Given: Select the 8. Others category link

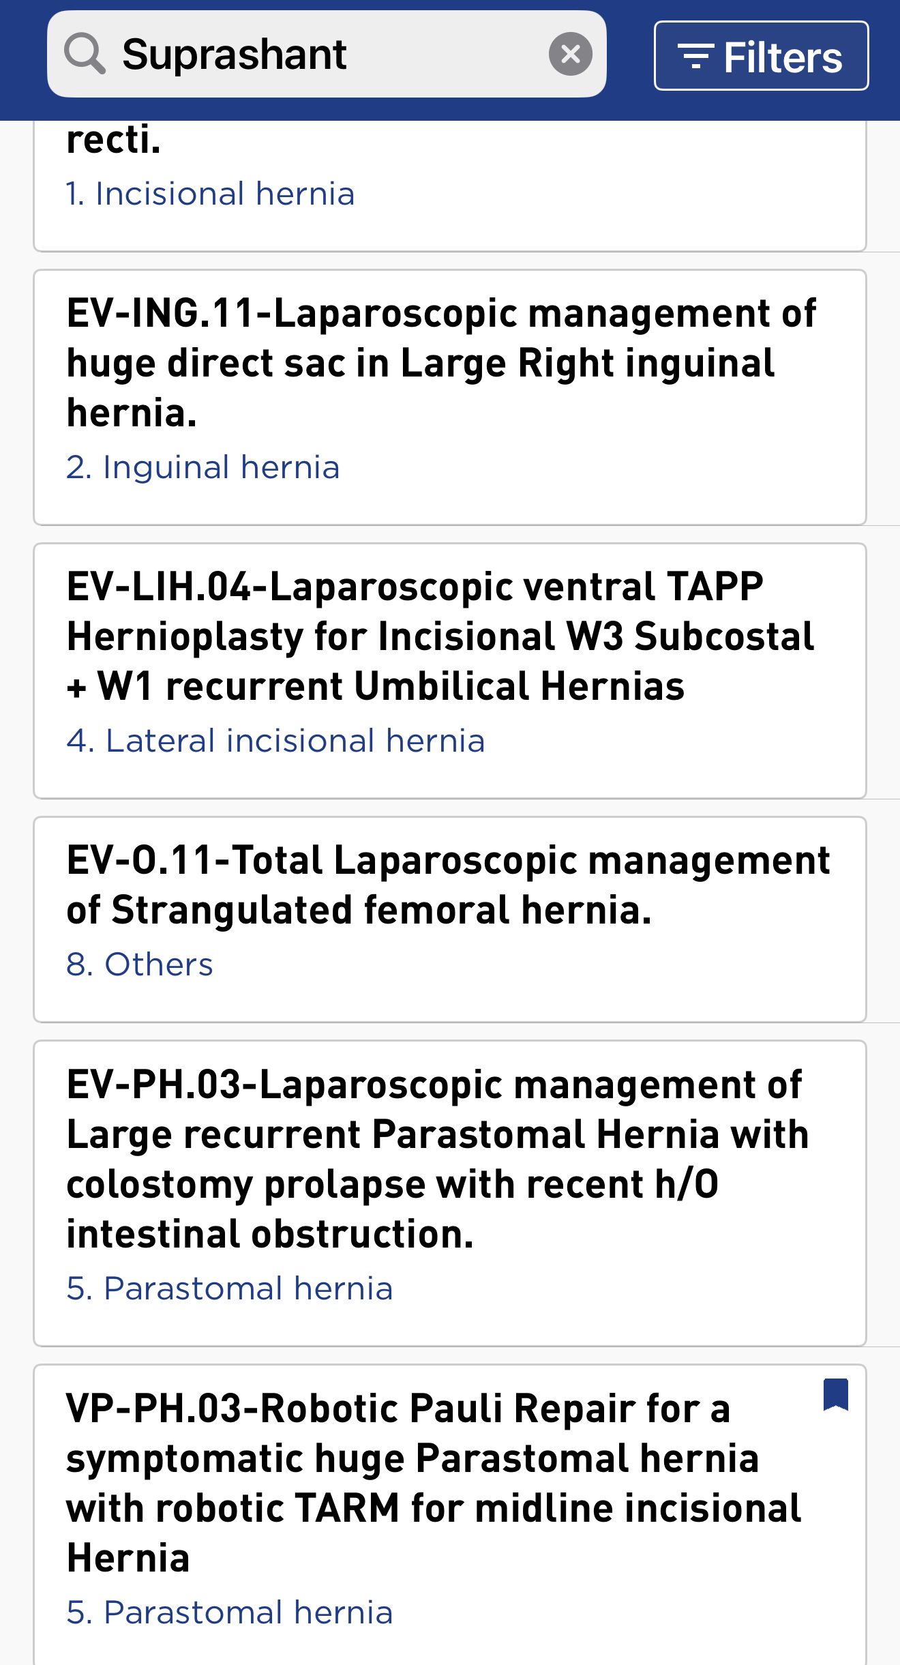Looking at the screenshot, I should click(x=140, y=965).
